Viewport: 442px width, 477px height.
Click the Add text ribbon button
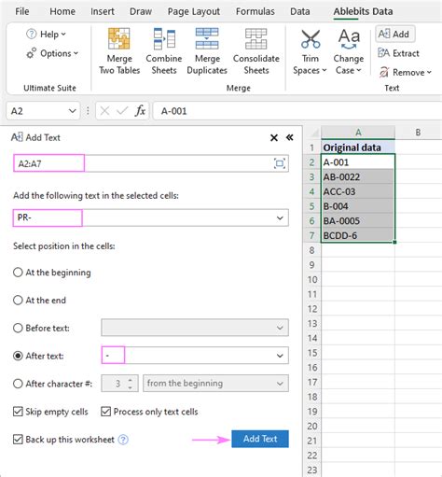click(394, 34)
